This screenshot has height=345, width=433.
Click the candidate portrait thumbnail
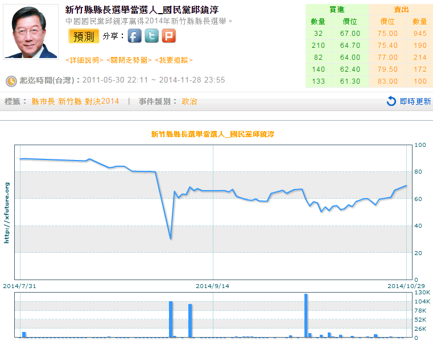31,32
